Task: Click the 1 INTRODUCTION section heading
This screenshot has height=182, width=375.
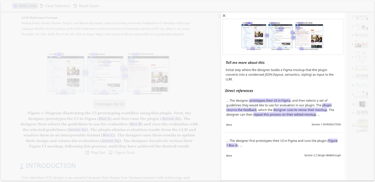Action: [48, 165]
